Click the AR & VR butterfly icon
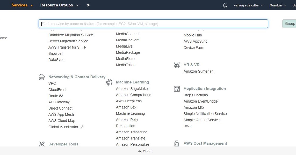This screenshot has width=296, height=155. 177,65
